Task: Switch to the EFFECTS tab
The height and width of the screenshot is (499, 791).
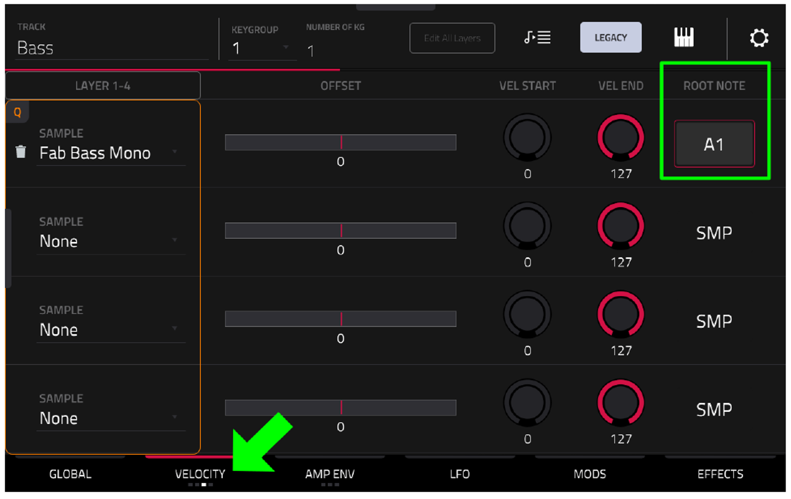Action: point(720,474)
